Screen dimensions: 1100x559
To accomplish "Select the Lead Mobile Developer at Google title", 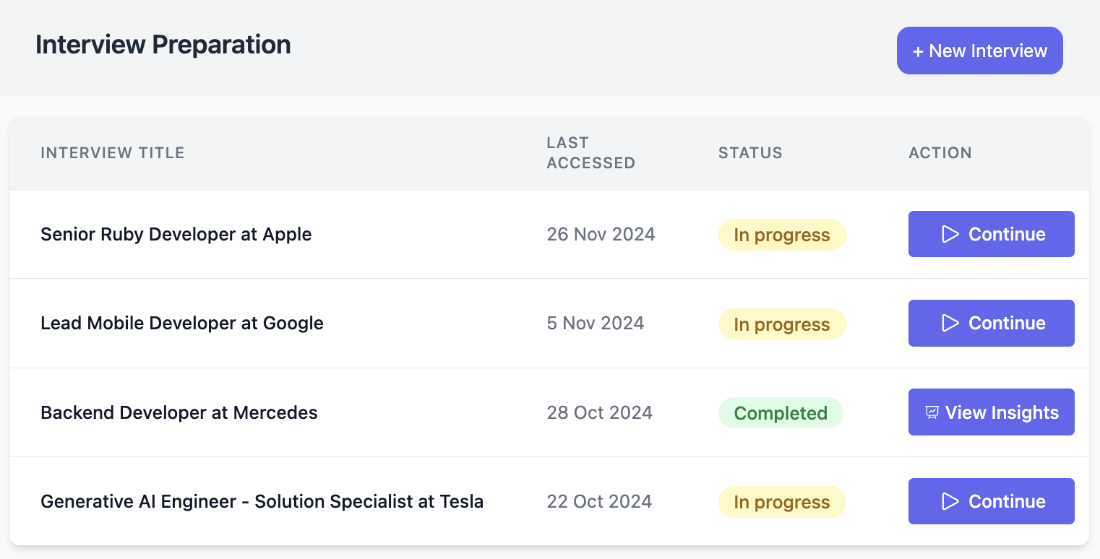I will pyautogui.click(x=182, y=323).
